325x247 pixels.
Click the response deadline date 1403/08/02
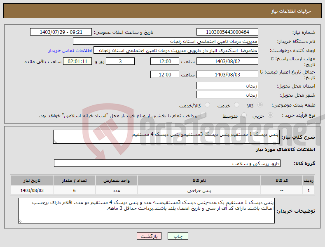pyautogui.click(x=227, y=61)
